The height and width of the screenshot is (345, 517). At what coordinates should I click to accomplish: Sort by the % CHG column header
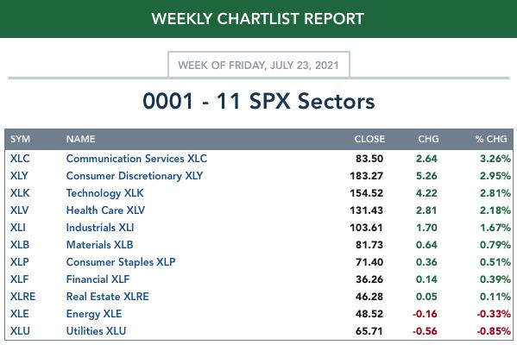point(491,139)
